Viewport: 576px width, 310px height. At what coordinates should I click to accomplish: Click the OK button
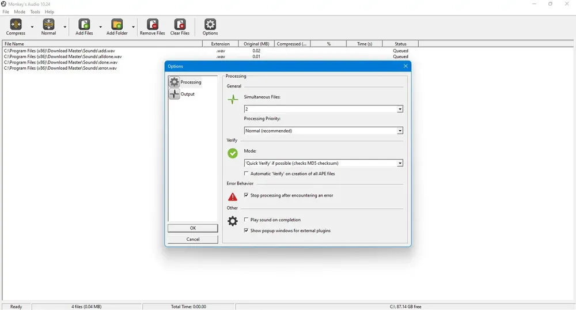click(x=193, y=228)
